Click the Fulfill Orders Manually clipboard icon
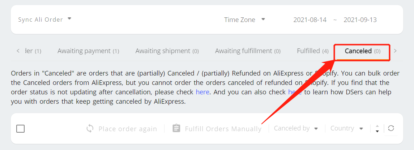The width and height of the screenshot is (414, 150). (176, 128)
